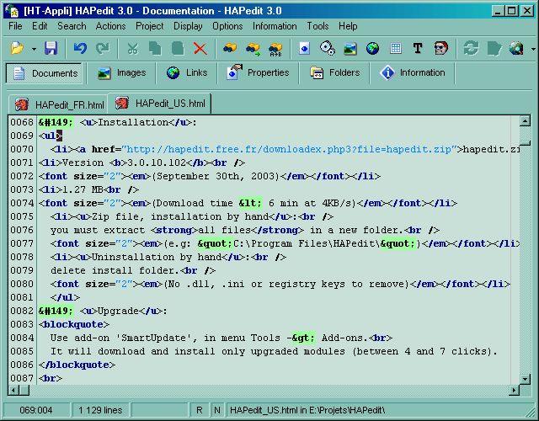Open the Help menu

(x=348, y=26)
